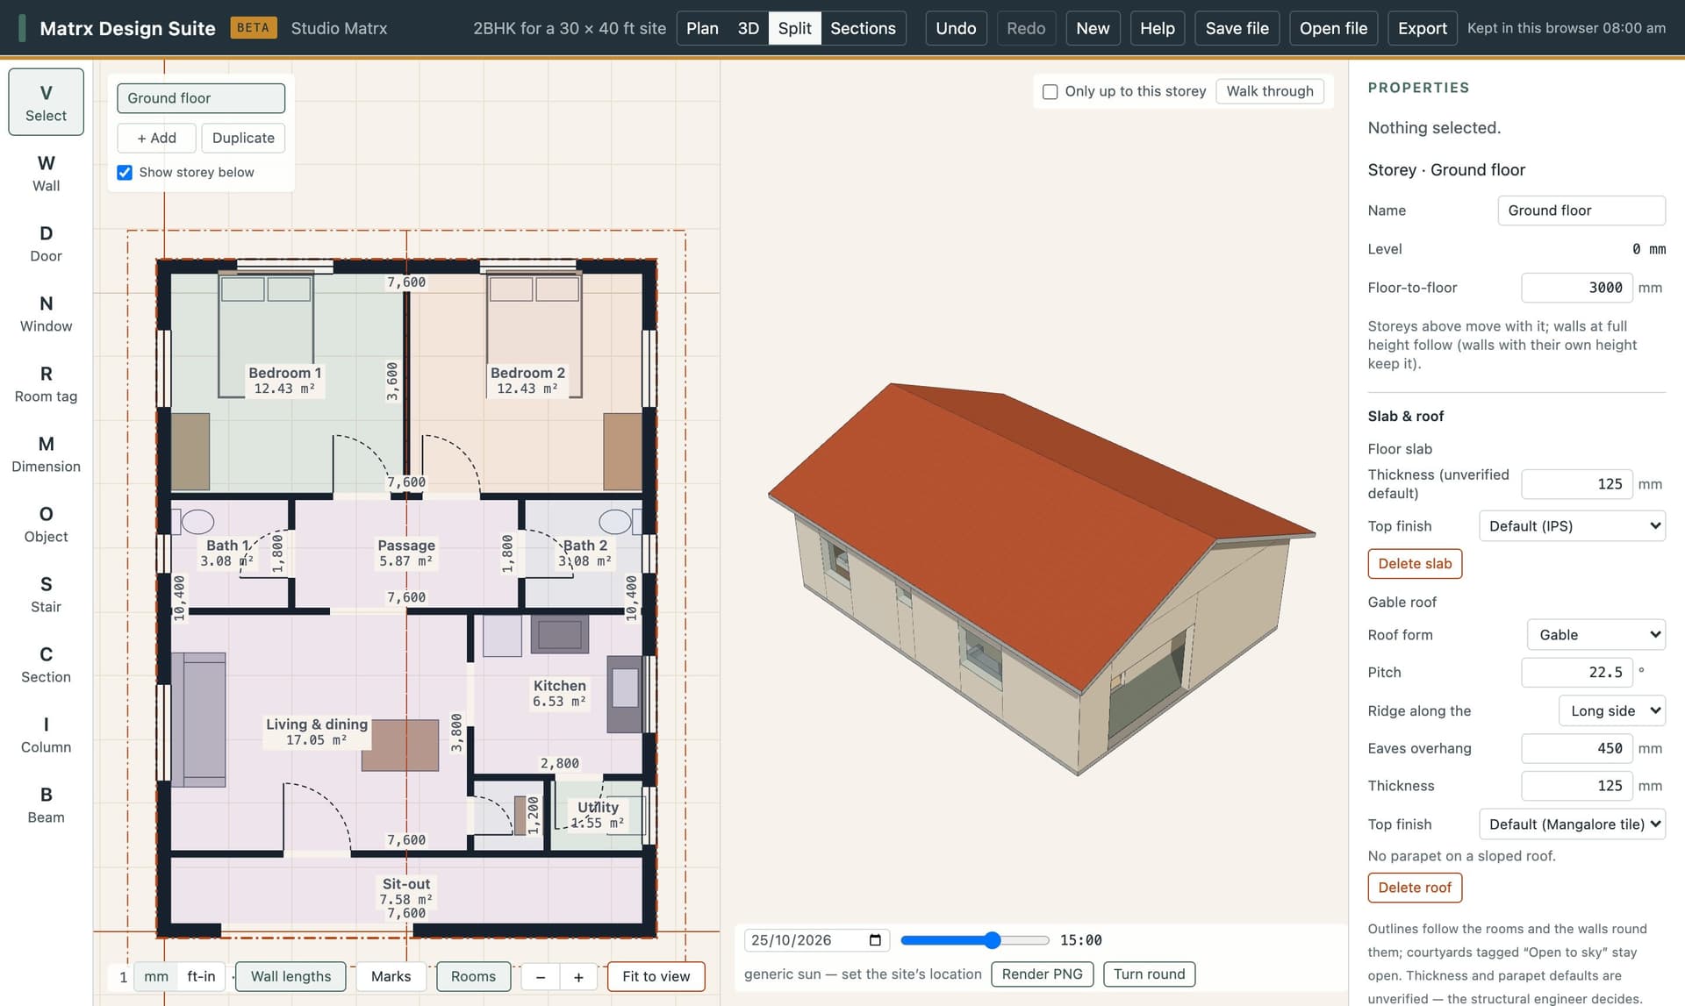Choose the Door tool
1685x1006 pixels.
tap(46, 243)
